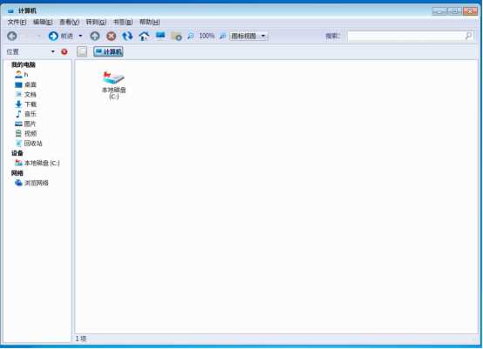Go back with the back arrow icon
This screenshot has width=483, height=349.
click(12, 36)
